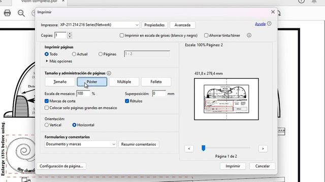Click info icon beside Tamaño y administración
The image size is (325, 182).
pos(109,73)
